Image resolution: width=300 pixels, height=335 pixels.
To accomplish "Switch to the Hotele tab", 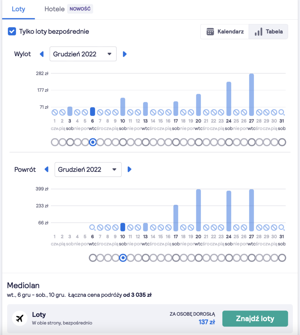I will 54,9.
